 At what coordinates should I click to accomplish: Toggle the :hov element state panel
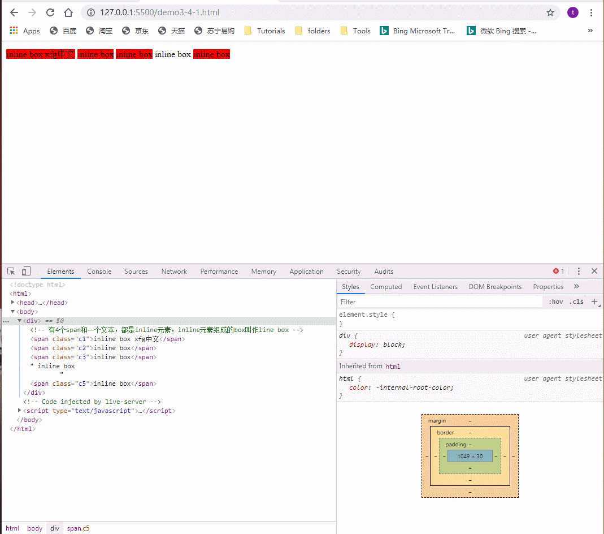pyautogui.click(x=555, y=302)
